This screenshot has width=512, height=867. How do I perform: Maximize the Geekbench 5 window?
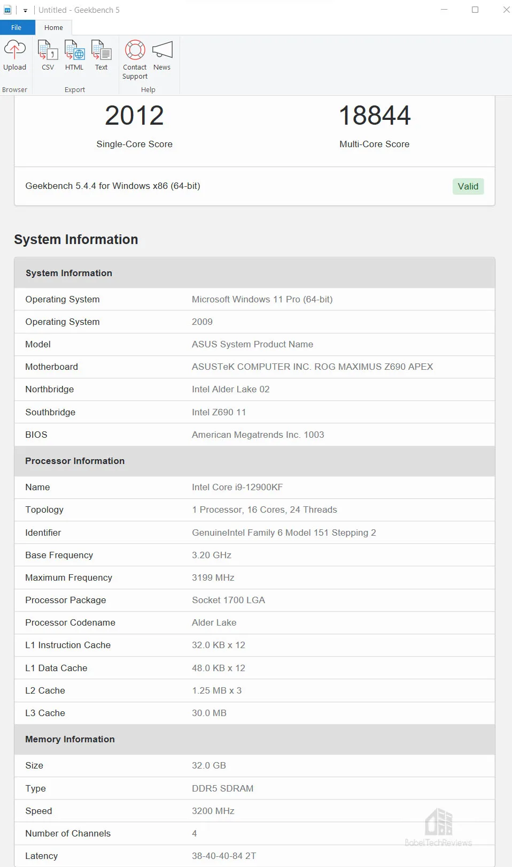click(475, 10)
